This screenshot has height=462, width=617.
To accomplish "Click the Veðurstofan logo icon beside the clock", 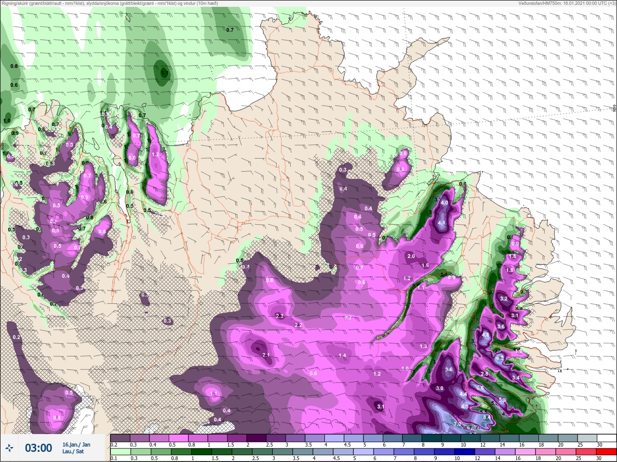I will (x=9, y=448).
